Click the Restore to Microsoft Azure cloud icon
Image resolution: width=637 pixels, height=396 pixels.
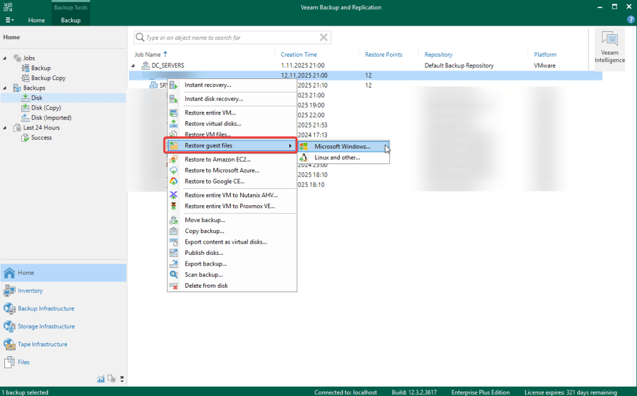tap(174, 170)
